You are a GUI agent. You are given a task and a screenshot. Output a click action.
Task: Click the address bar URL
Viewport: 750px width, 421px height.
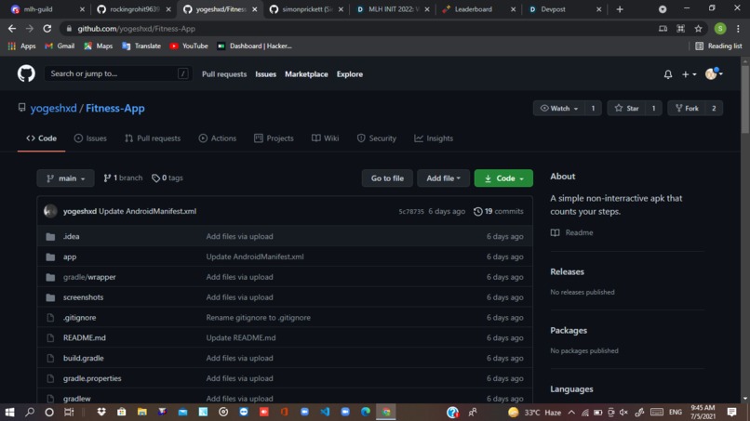click(136, 29)
